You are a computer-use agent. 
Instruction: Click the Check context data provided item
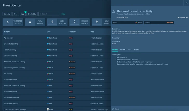[x=128, y=60]
